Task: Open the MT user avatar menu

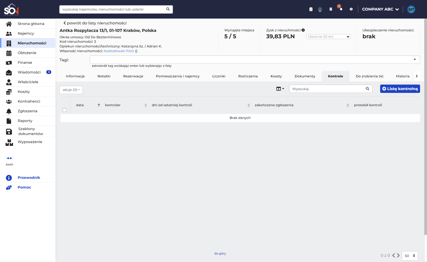Action: click(411, 9)
